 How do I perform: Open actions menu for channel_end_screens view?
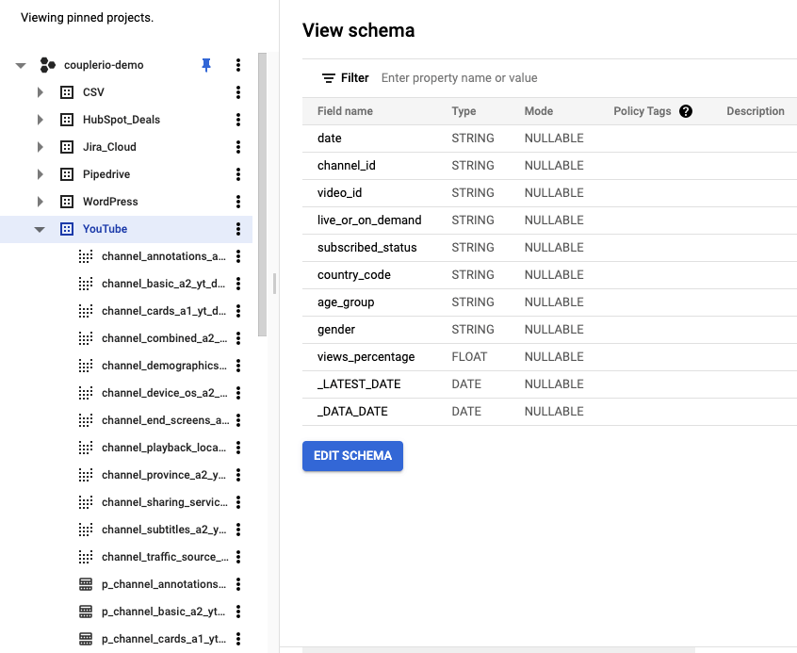(238, 420)
